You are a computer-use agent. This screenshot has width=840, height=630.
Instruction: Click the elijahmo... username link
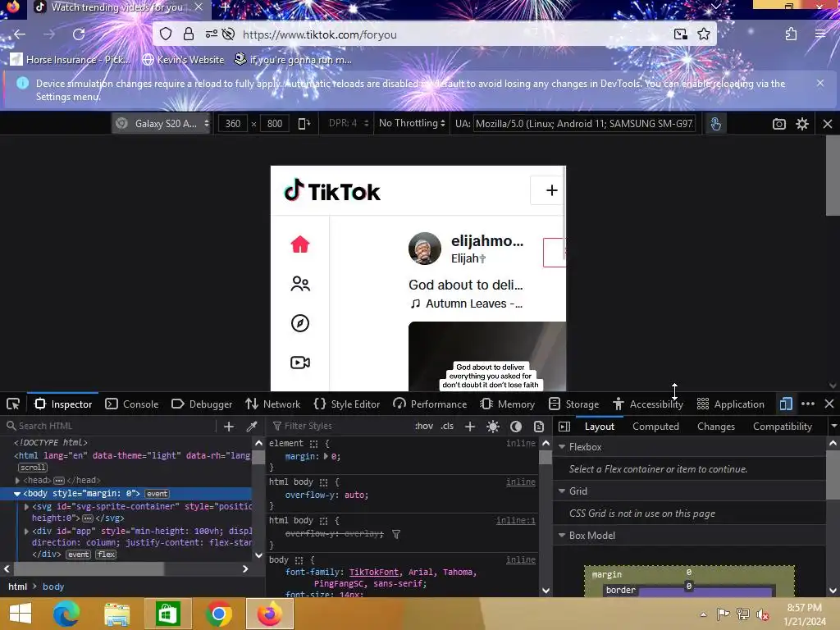coord(487,241)
